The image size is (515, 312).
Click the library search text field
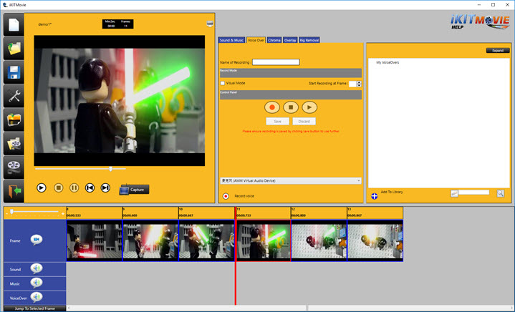coord(474,192)
